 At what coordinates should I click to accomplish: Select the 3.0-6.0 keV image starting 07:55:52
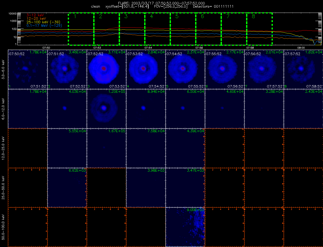(225, 69)
